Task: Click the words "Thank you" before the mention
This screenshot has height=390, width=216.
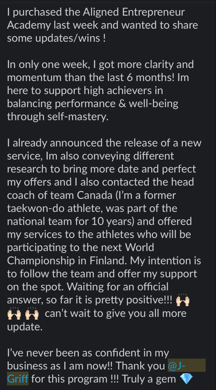Action: coord(141,366)
